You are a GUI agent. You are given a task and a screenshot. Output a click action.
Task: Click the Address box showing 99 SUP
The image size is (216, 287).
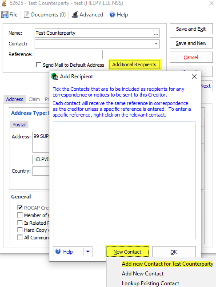pos(41,142)
